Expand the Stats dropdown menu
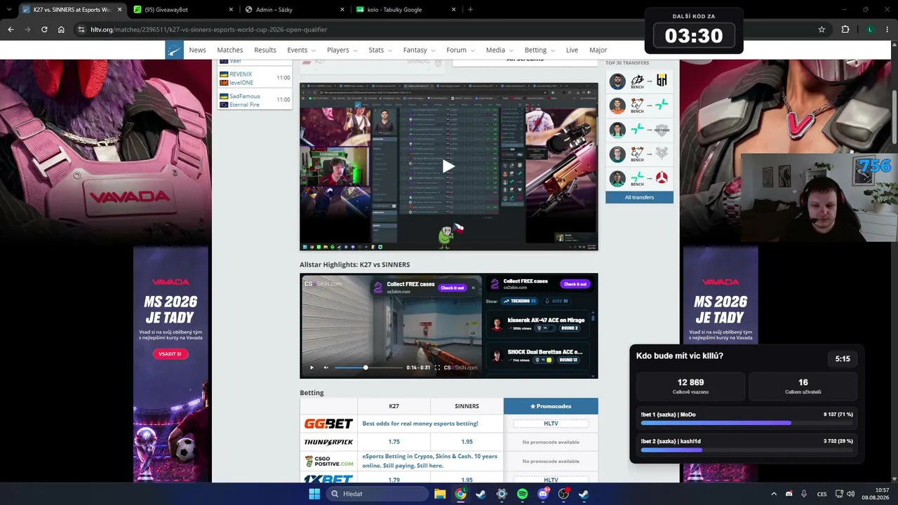Screen dimensions: 898x505 pos(380,50)
